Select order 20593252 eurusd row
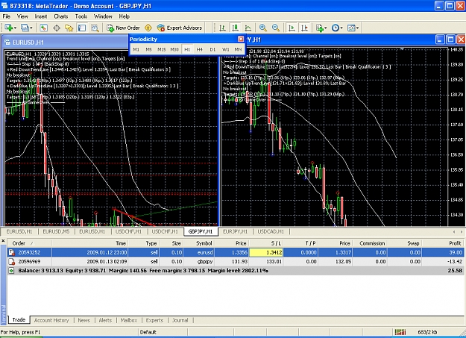466x338 pixels. point(236,253)
